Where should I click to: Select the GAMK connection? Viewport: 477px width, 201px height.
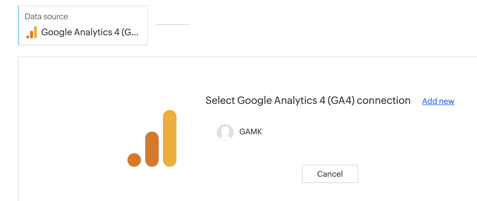tap(250, 132)
